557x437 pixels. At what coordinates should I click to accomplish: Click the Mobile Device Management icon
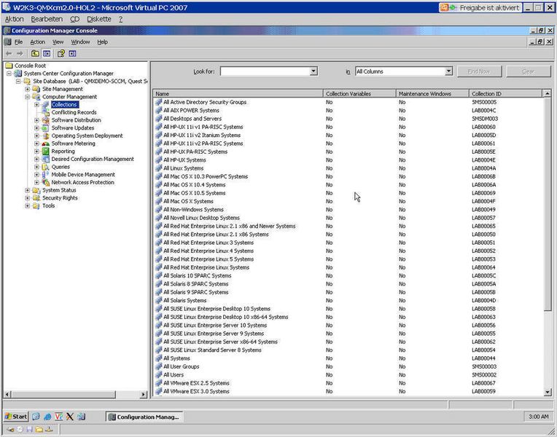(45, 175)
